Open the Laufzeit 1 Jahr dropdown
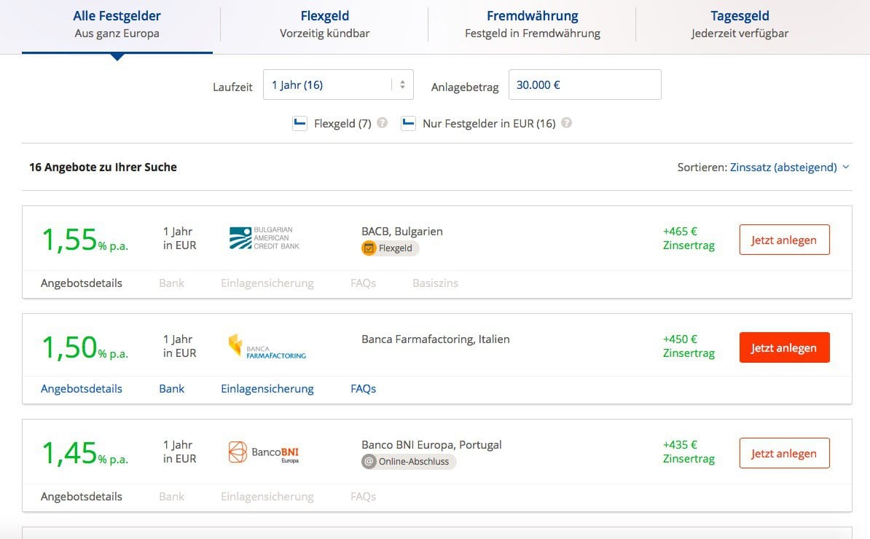Image resolution: width=870 pixels, height=539 pixels. click(x=338, y=84)
